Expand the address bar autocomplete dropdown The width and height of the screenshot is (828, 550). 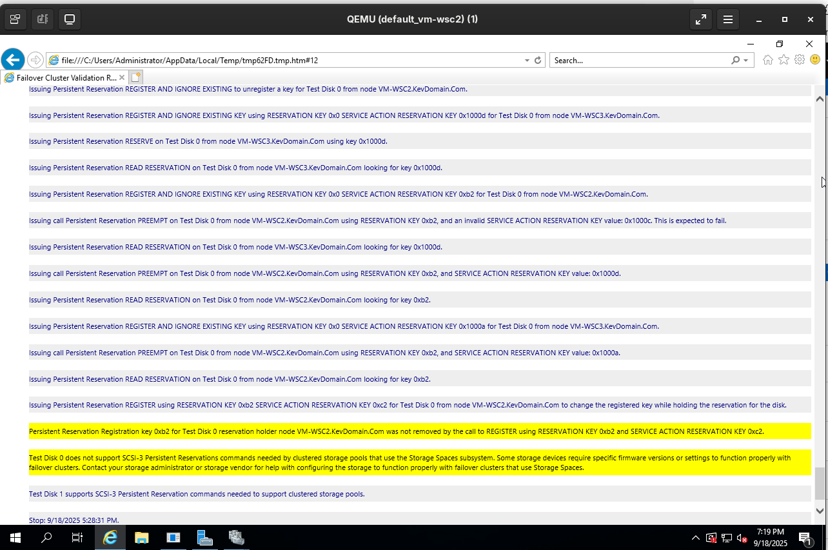pos(527,60)
